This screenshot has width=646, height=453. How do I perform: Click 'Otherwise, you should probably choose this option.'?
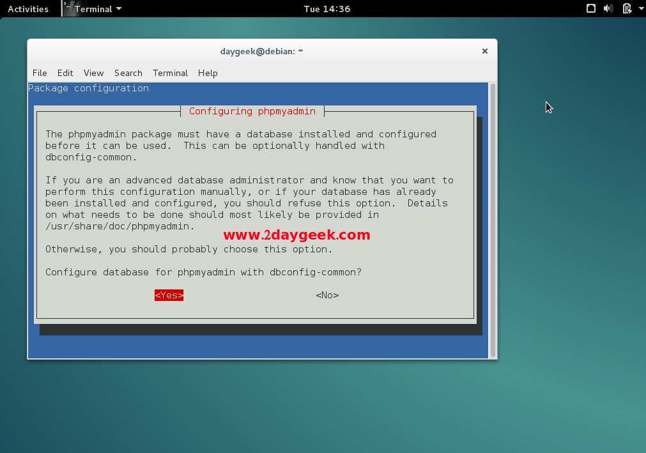coord(188,249)
